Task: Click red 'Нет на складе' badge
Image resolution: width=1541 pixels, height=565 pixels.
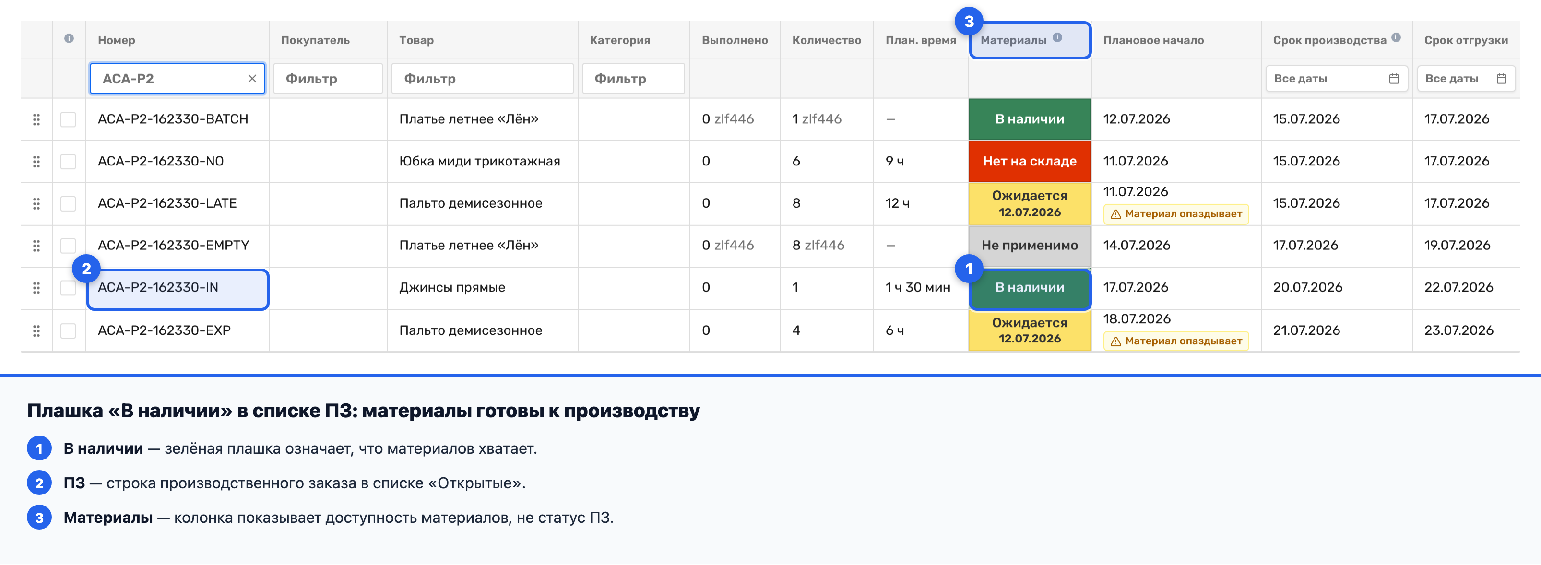Action: 1030,161
